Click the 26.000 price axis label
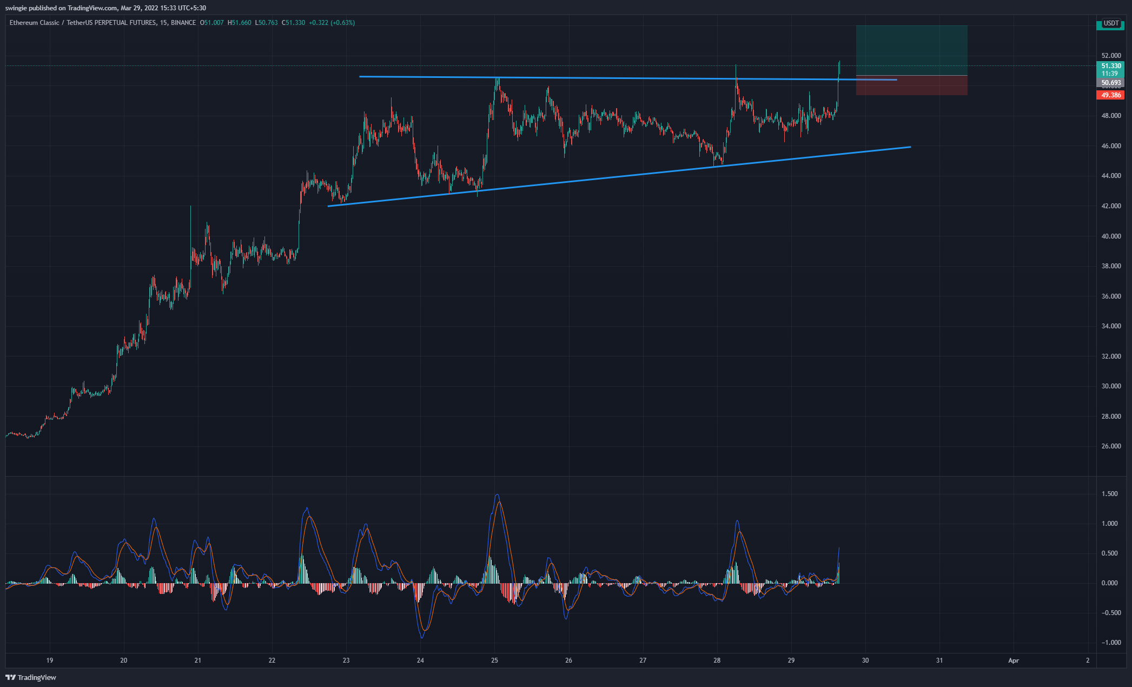The image size is (1132, 687). pos(1111,446)
